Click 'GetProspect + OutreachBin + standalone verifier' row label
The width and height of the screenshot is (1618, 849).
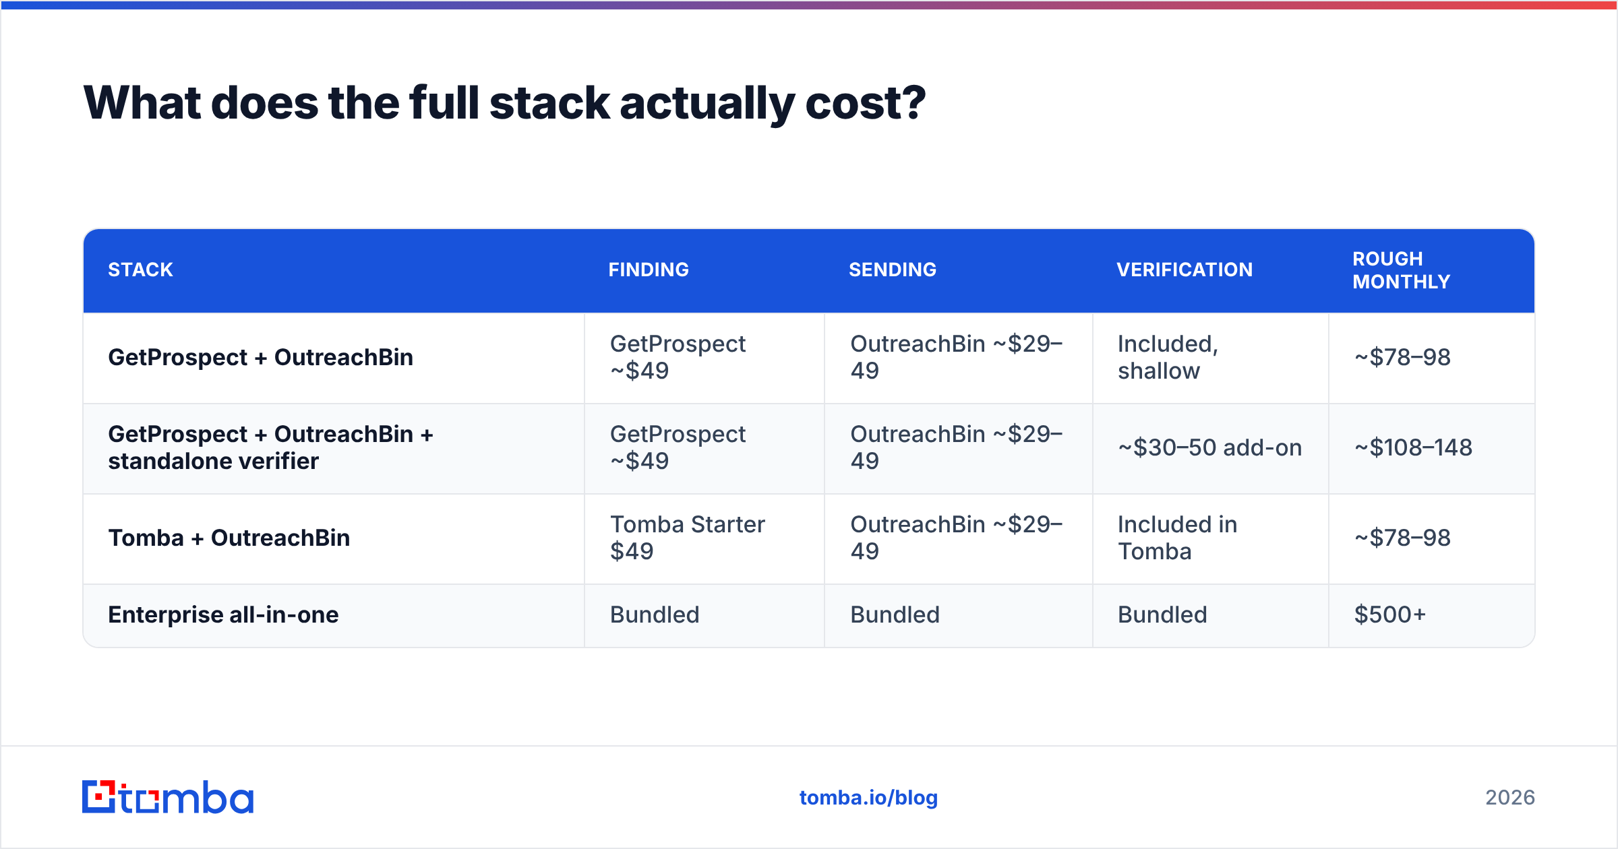coord(270,447)
